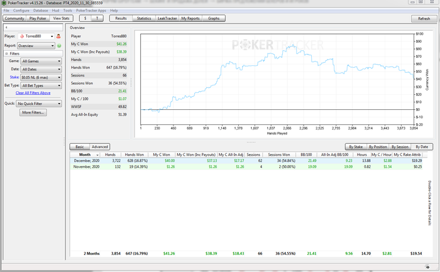Group results By Position
The width and height of the screenshot is (440, 272).
click(x=378, y=147)
